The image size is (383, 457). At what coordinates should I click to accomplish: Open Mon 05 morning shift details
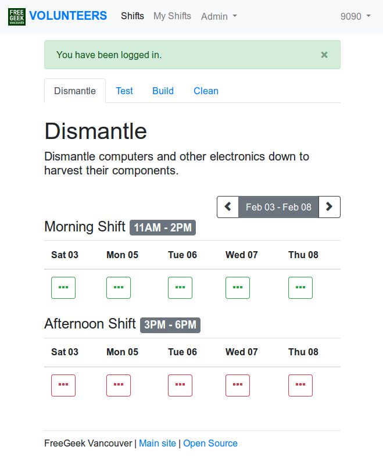pyautogui.click(x=119, y=288)
